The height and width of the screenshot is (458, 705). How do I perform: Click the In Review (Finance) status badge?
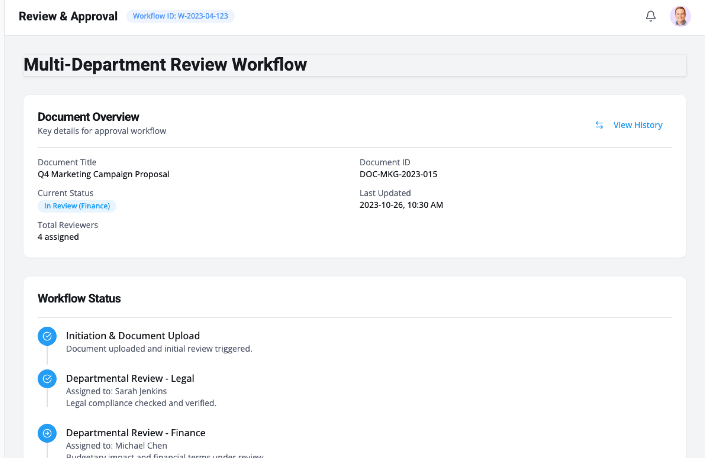click(77, 206)
